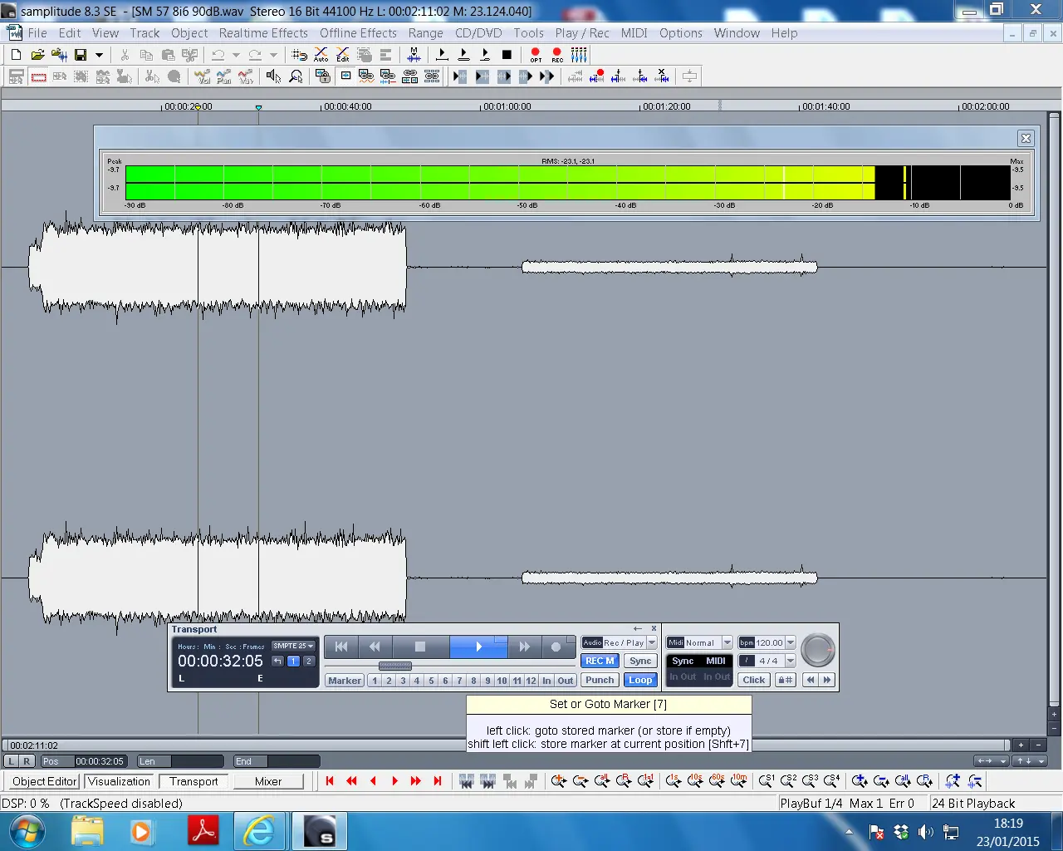Disable Loop playback in Transport
Viewport: 1063px width, 851px height.
click(x=640, y=680)
